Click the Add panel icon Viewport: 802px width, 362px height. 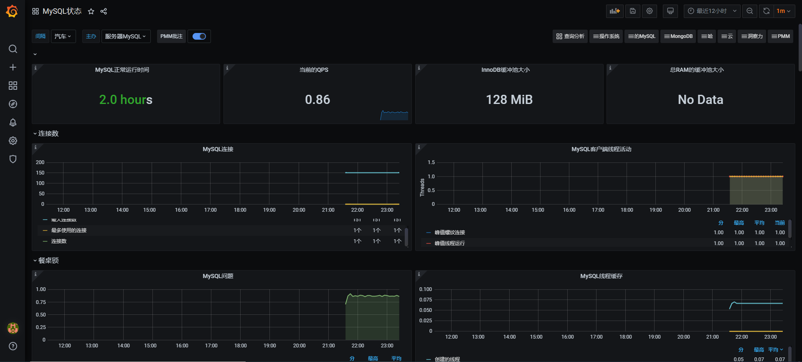pos(615,11)
